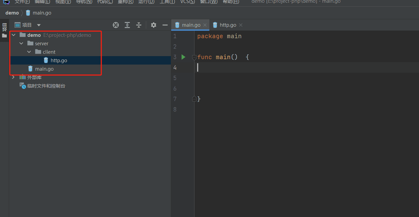Open the 重构(R) menu
Viewport: 419px width, 217px height.
click(x=126, y=2)
